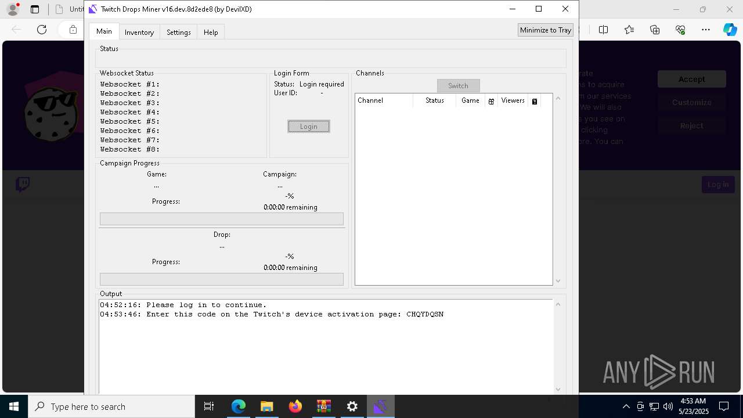The image size is (743, 418).
Task: Open Task View on the taskbar
Action: click(209, 406)
